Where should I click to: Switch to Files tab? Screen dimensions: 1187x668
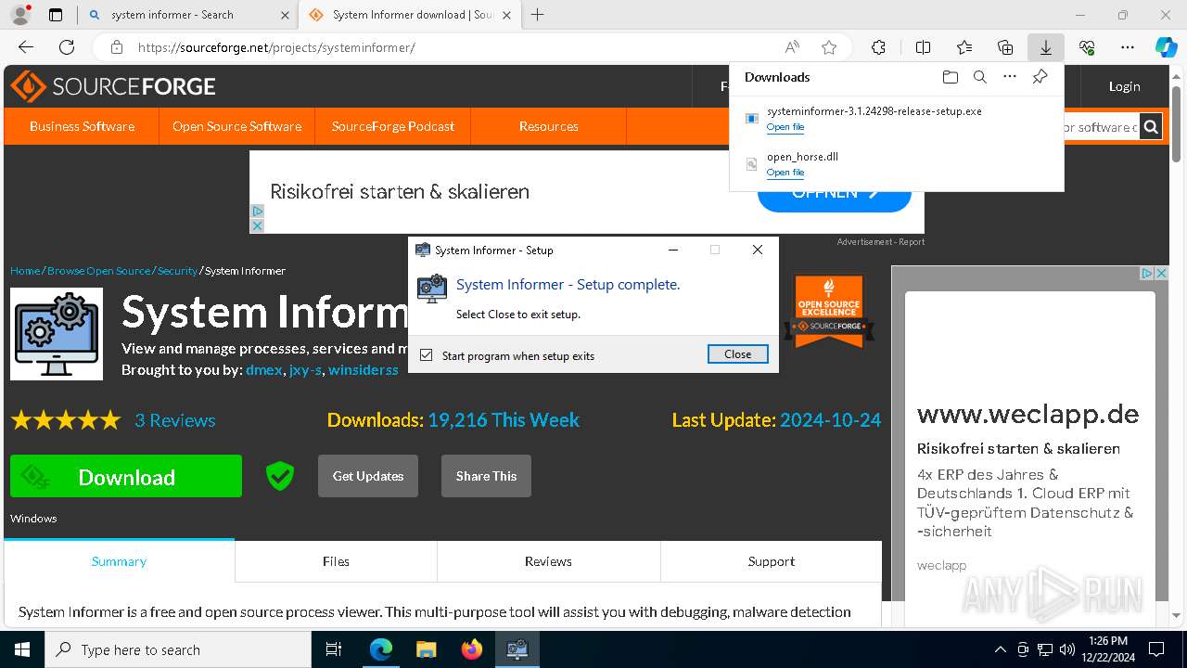336,561
